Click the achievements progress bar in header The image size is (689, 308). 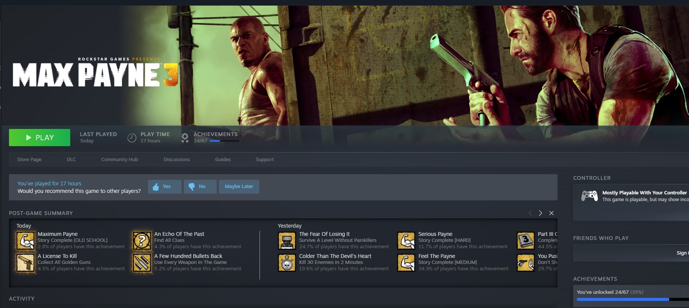click(x=225, y=141)
